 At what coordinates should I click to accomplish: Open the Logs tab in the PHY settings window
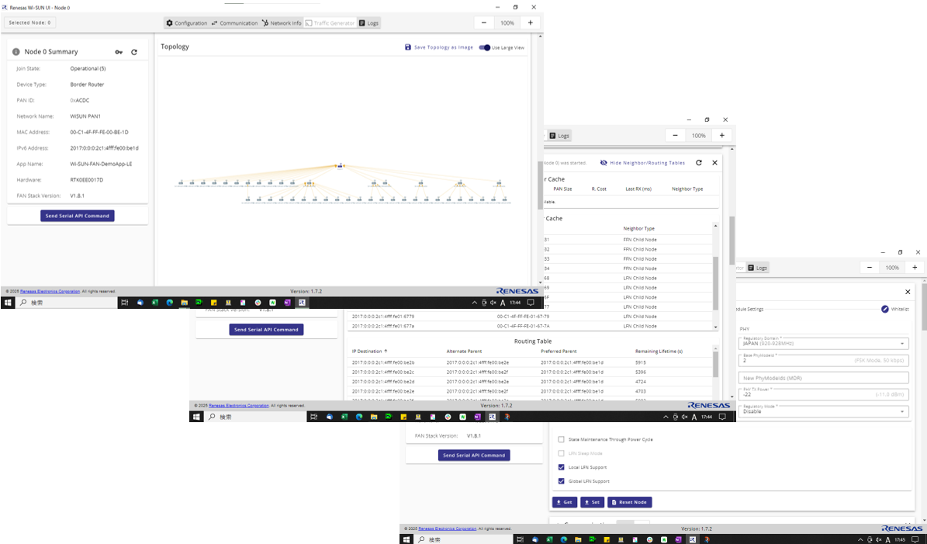757,268
